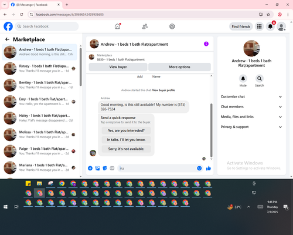The height and width of the screenshot is (235, 293).
Task: Focus the Search Facebook field
Action: pos(47,26)
